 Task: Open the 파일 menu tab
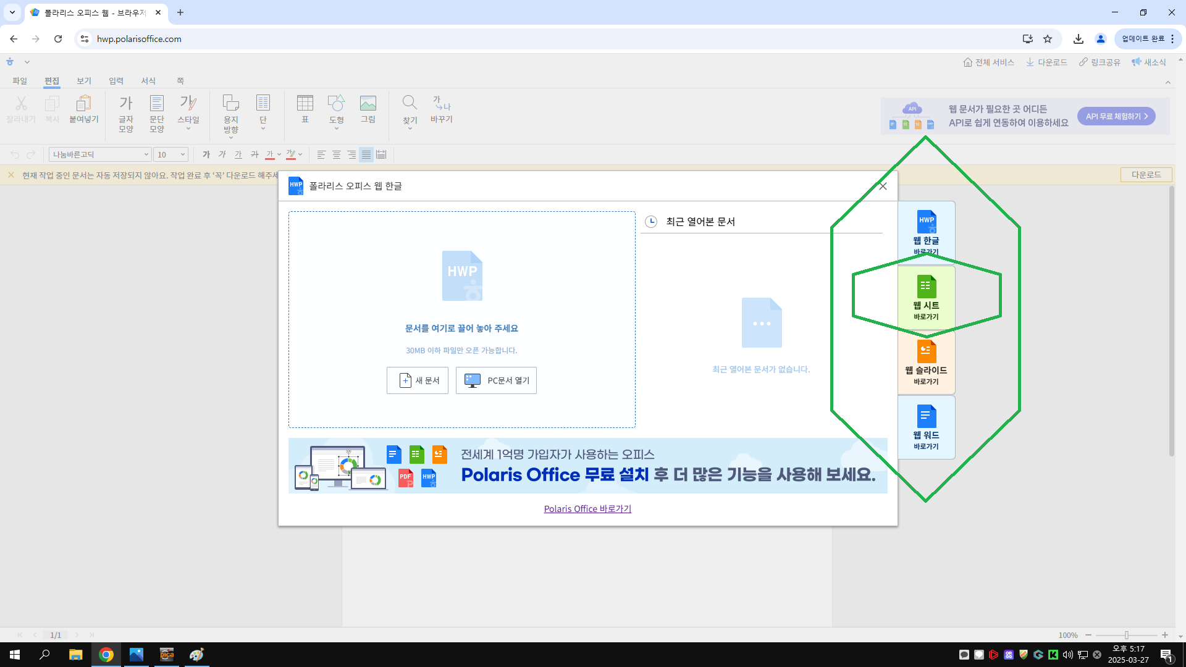pos(20,81)
